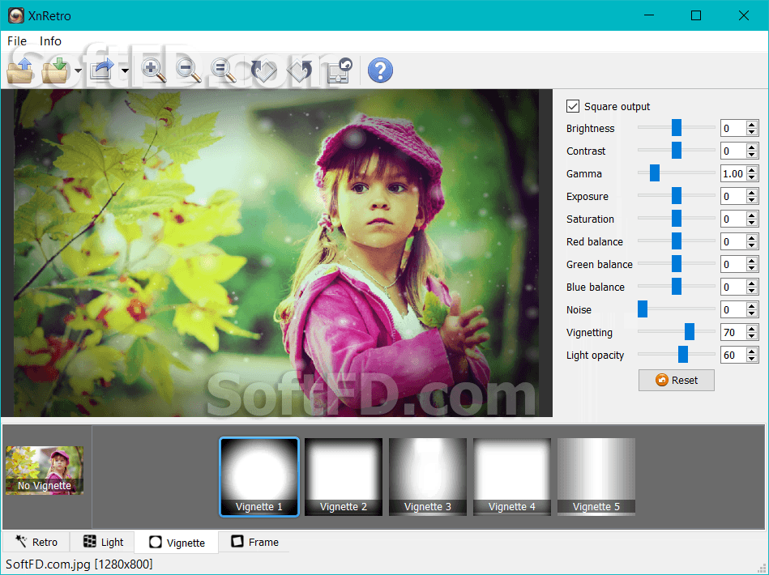Switch to the Vignette tab
The height and width of the screenshot is (575, 769).
[177, 542]
